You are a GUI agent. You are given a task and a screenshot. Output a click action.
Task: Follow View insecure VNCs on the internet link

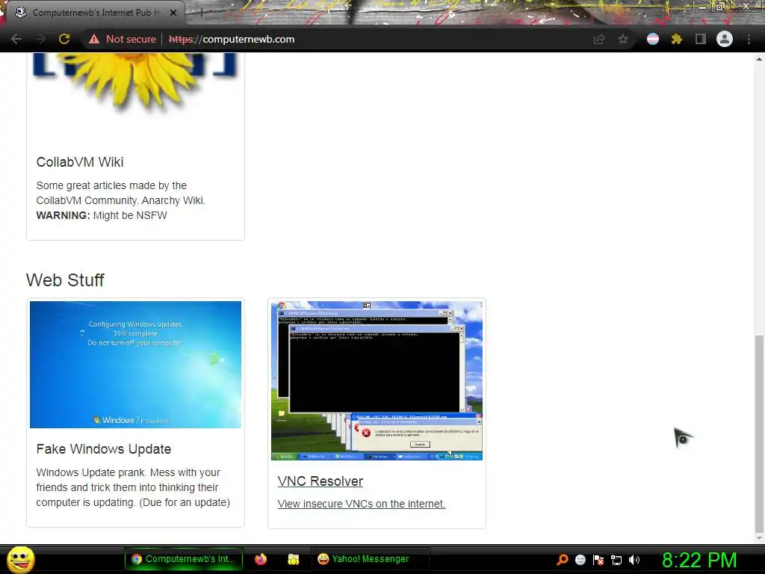tap(362, 504)
